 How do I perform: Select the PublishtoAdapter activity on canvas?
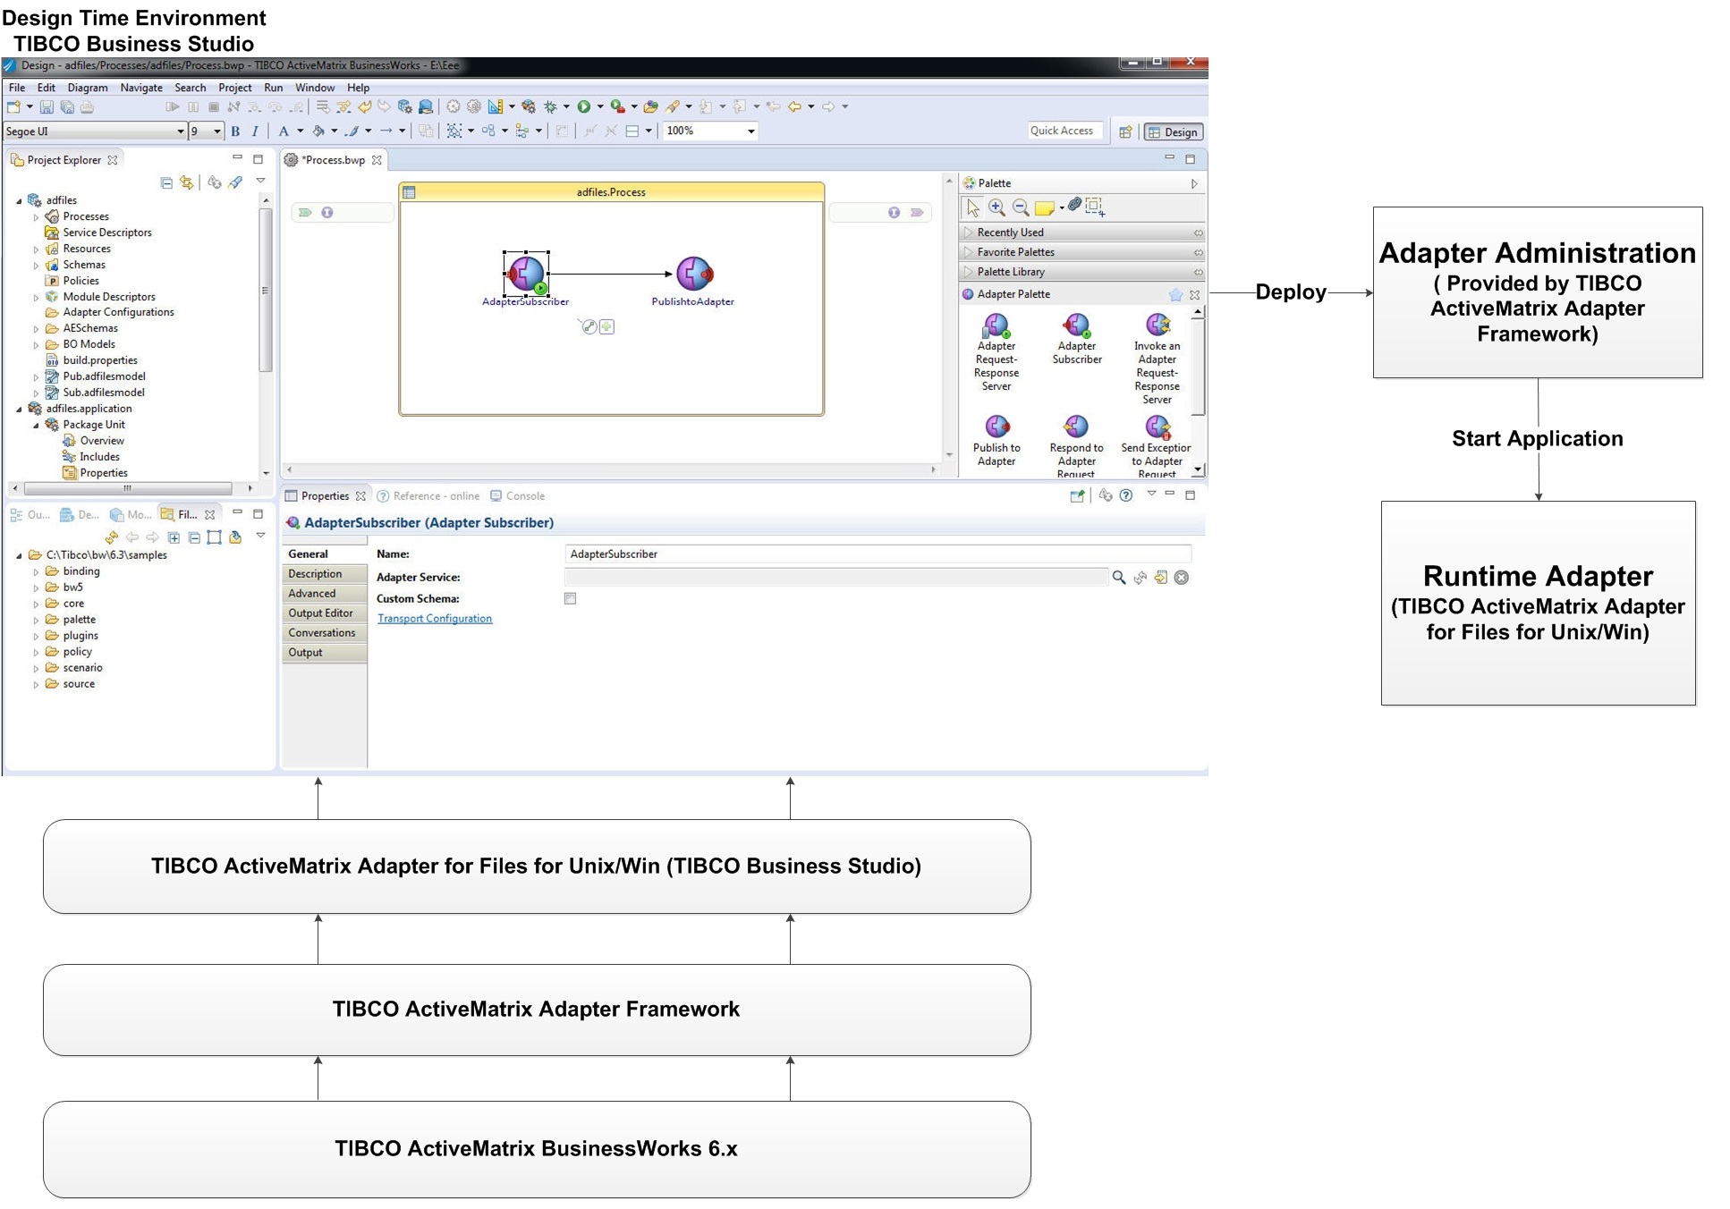point(693,274)
